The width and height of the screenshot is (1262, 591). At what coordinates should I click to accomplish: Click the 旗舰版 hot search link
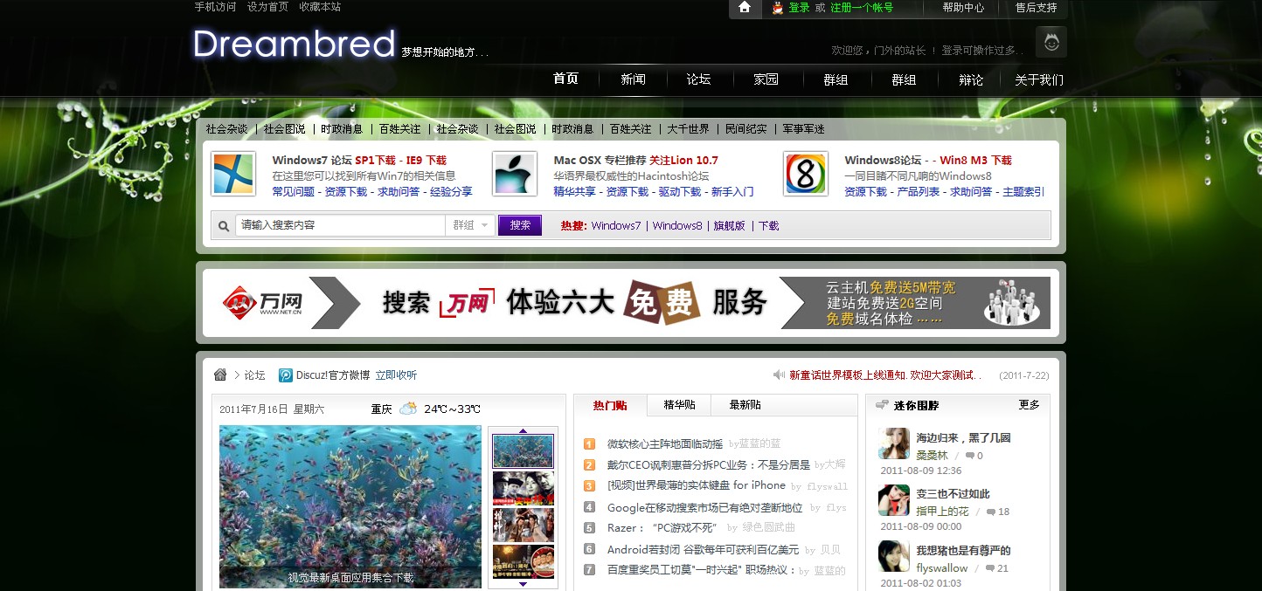729,225
